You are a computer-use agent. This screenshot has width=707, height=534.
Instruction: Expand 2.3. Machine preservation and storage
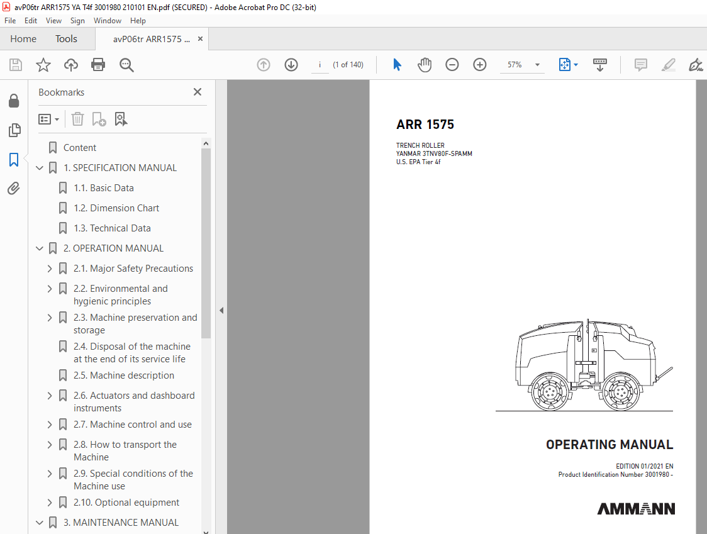tap(50, 318)
